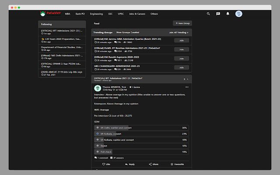
Task: Open the search magnifier icon
Action: (208, 14)
